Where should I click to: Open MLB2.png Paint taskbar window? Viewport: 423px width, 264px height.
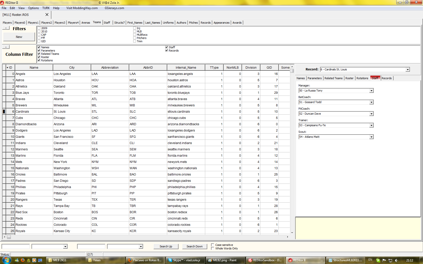click(x=225, y=260)
